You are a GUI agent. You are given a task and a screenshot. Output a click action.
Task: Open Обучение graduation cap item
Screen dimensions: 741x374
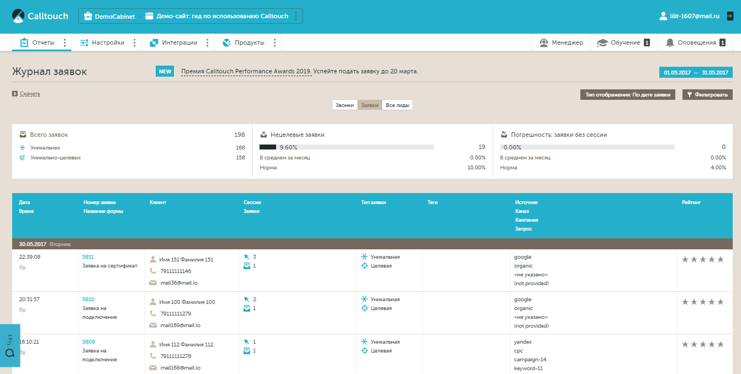pyautogui.click(x=602, y=42)
